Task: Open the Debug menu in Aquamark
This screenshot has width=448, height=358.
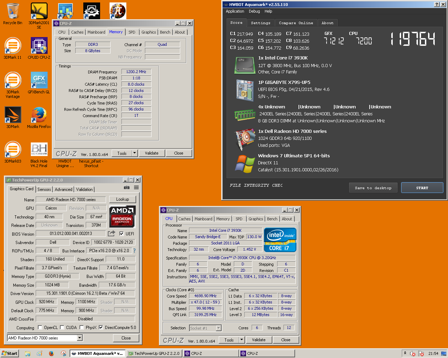Action: click(x=254, y=11)
